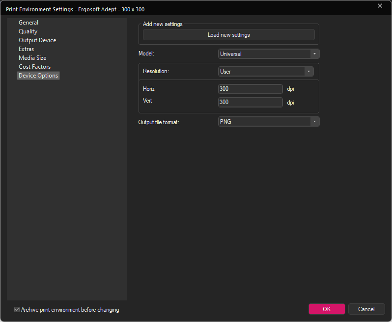Image resolution: width=392 pixels, height=322 pixels.
Task: Open Cost Factors settings
Action: 34,67
